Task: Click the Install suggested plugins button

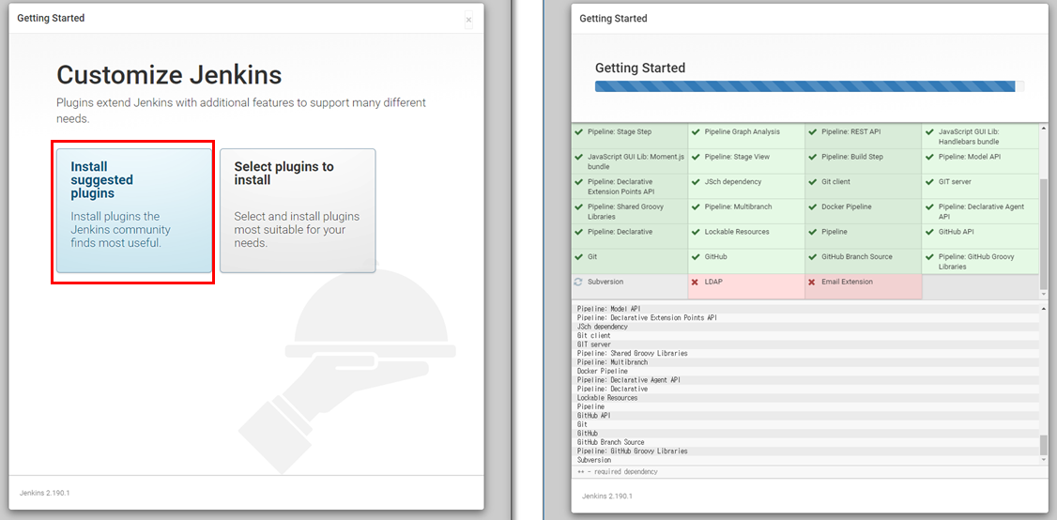Action: click(x=134, y=210)
